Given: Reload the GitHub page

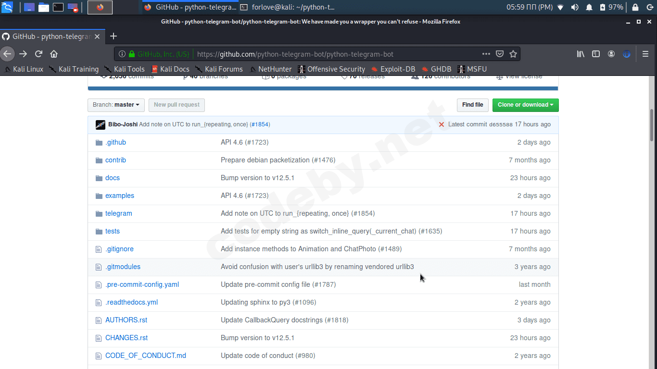Looking at the screenshot, I should 39,54.
